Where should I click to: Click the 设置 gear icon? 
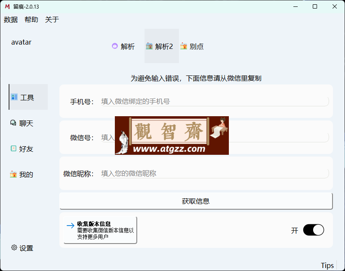tap(14, 247)
